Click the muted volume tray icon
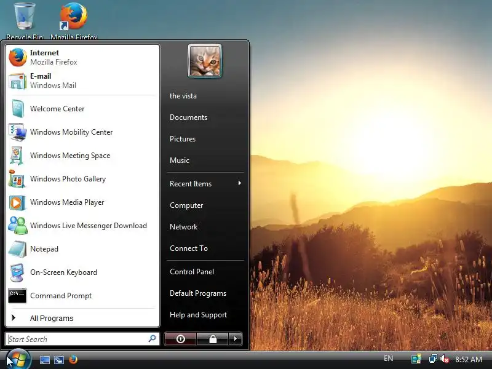The image size is (492, 369). tap(444, 359)
